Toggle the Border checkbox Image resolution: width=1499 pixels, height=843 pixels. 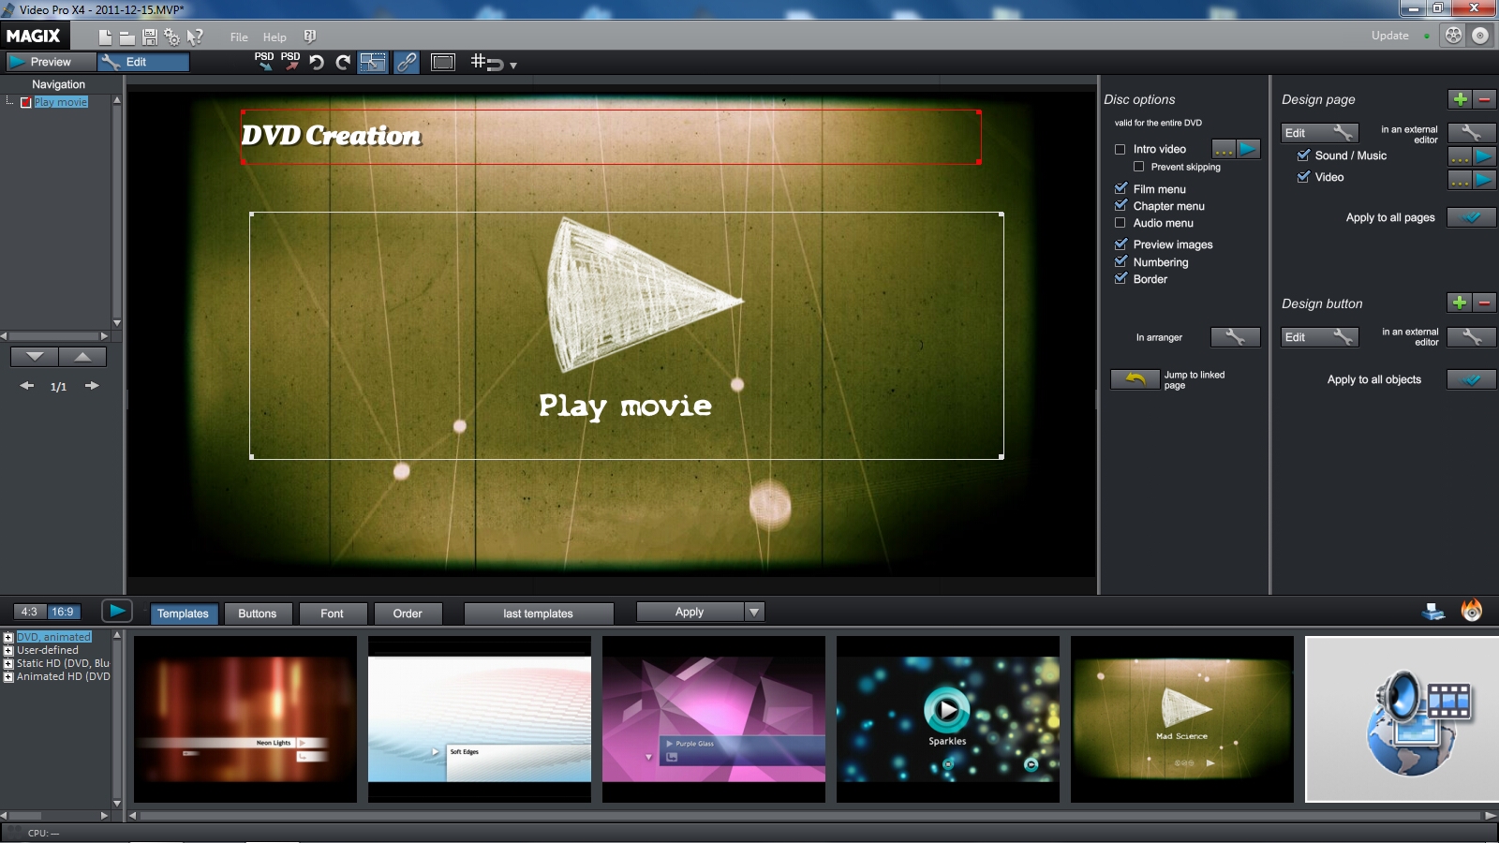coord(1120,278)
